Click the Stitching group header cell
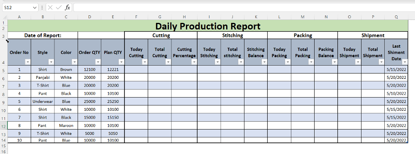Viewport: 415px width, 154px height. (232, 35)
